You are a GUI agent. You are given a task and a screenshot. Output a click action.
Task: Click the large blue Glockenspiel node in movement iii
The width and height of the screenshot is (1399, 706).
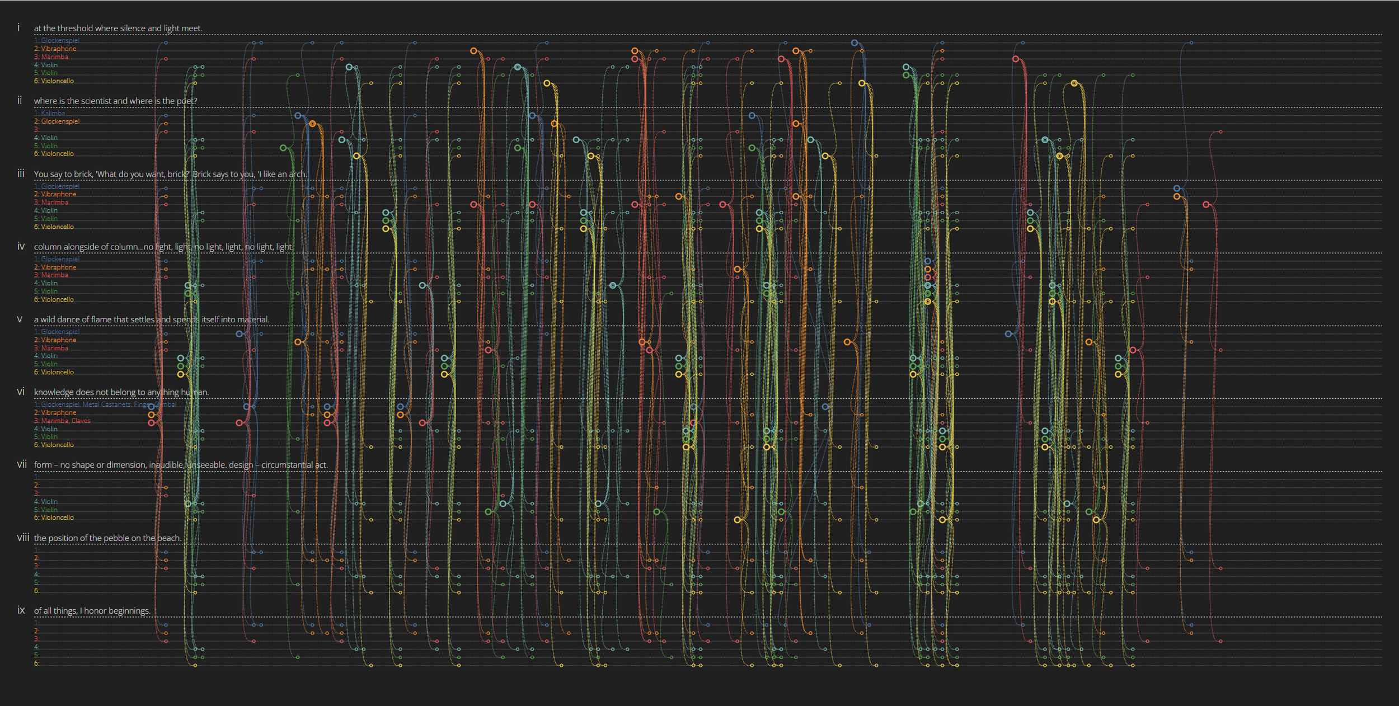[x=1177, y=189]
